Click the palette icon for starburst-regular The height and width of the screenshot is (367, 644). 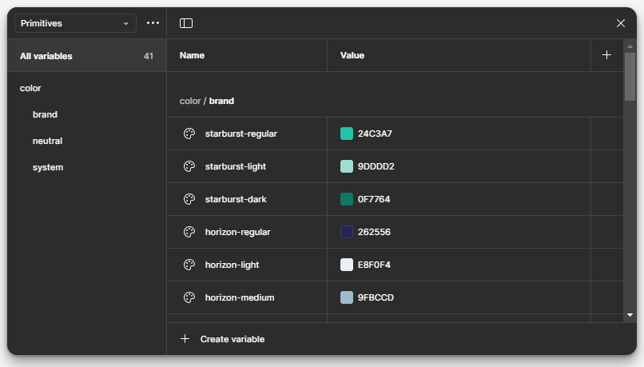189,134
